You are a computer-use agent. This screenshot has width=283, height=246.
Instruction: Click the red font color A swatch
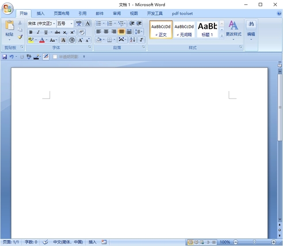[x=42, y=40]
